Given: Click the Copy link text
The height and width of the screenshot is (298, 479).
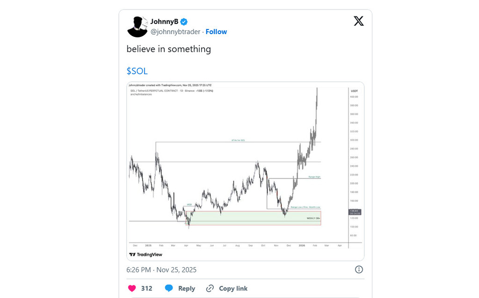Looking at the screenshot, I should point(233,288).
